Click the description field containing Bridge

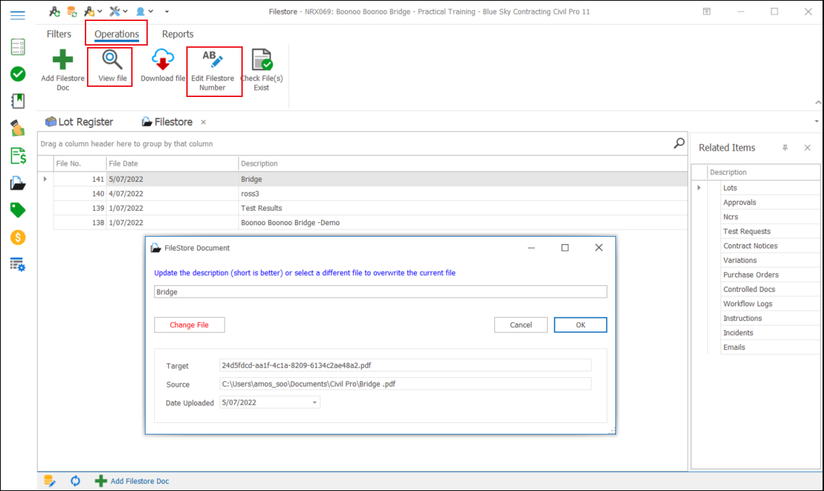pyautogui.click(x=380, y=292)
